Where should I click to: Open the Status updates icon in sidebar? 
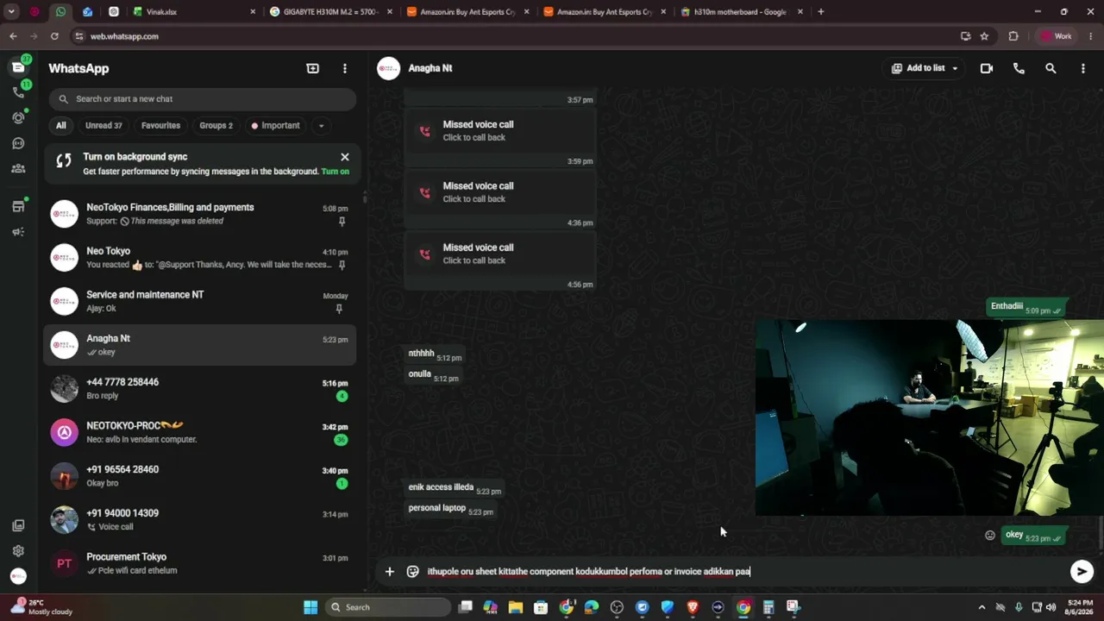pos(18,117)
